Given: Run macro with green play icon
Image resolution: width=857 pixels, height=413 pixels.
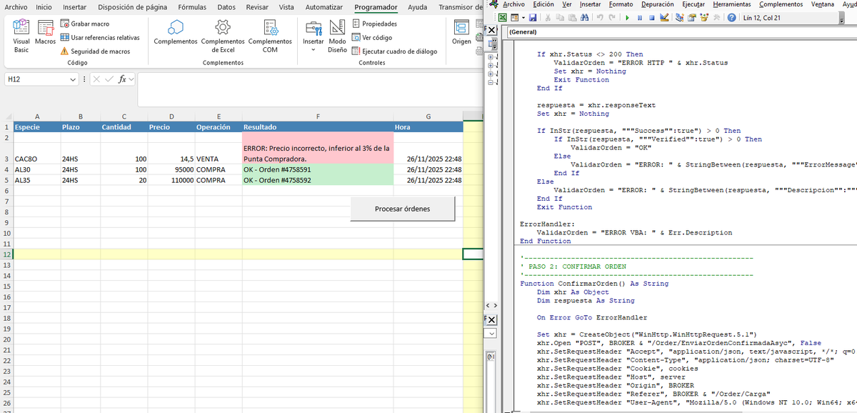Looking at the screenshot, I should pyautogui.click(x=628, y=17).
